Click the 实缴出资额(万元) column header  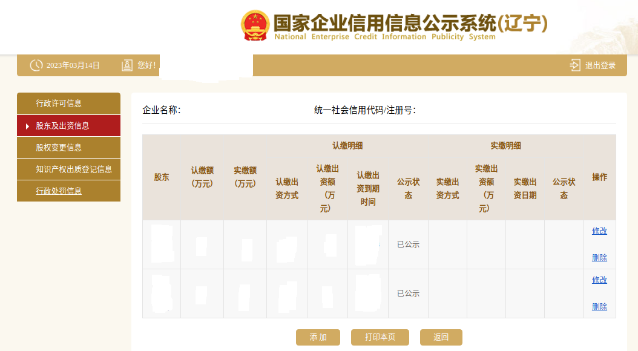[x=486, y=189]
